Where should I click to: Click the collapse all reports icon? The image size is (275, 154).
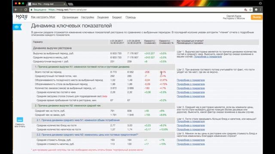[x=20, y=120]
